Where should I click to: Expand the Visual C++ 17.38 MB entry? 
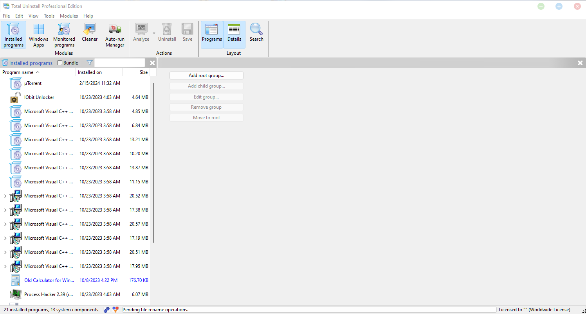point(5,210)
